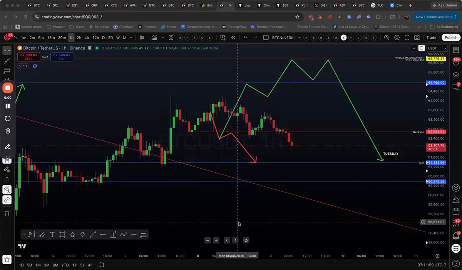This screenshot has height=270, width=462.
Task: Stop the screen recording
Action: pyautogui.click(x=8, y=88)
